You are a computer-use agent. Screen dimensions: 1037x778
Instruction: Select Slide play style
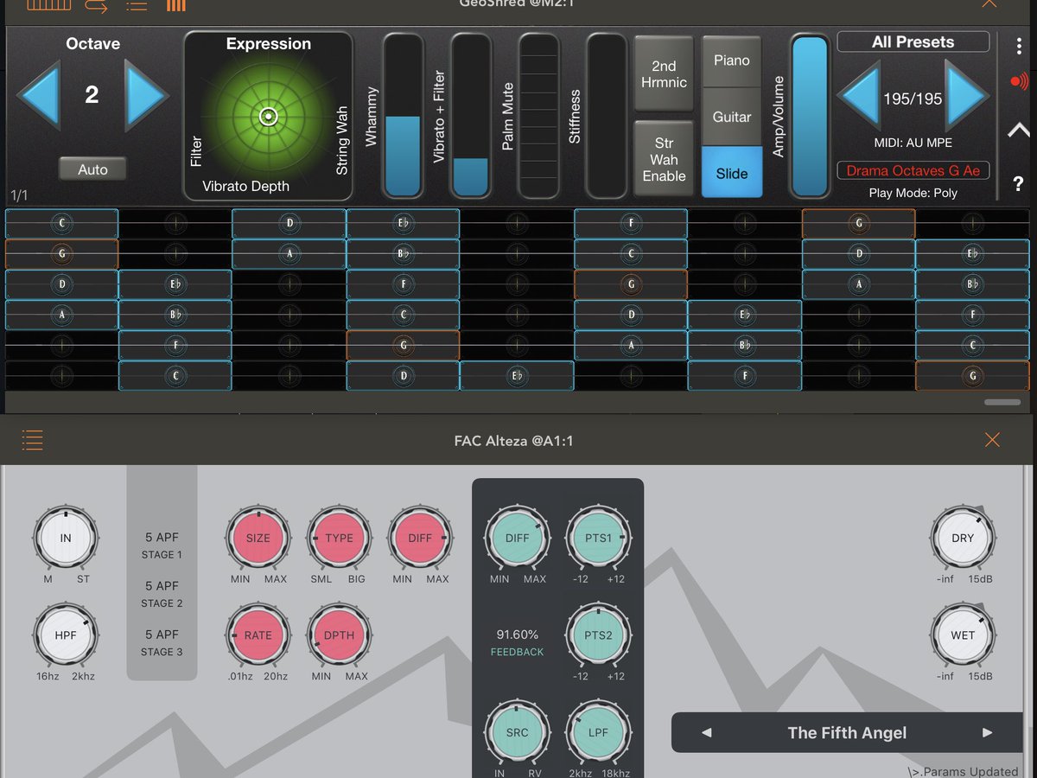[x=732, y=173]
